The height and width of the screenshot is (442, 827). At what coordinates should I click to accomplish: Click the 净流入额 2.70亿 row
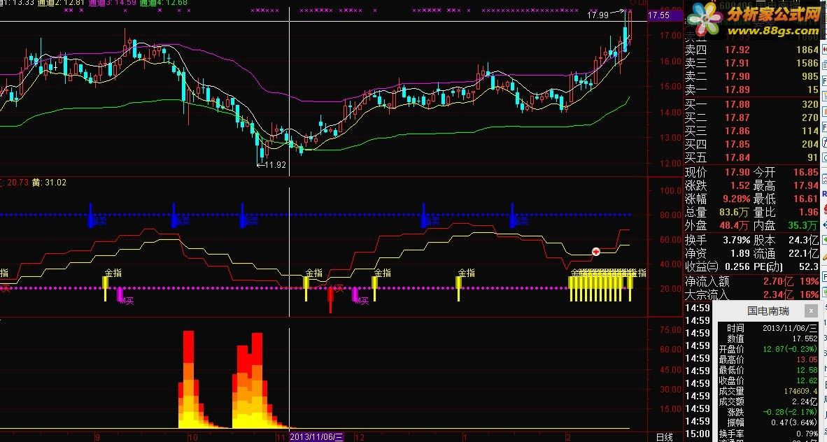pos(751,282)
